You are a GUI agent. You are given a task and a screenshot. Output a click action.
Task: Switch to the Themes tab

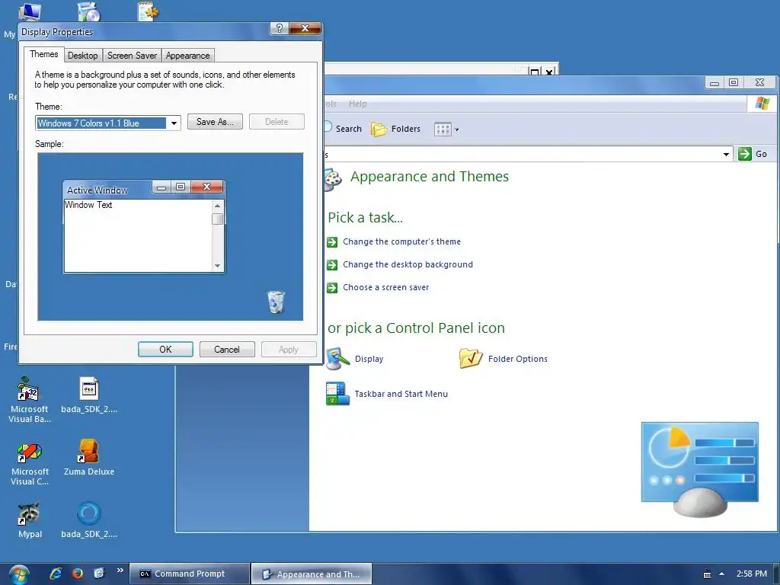[x=43, y=54]
